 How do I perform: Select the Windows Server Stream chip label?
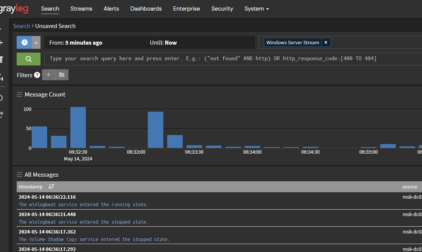(x=293, y=42)
